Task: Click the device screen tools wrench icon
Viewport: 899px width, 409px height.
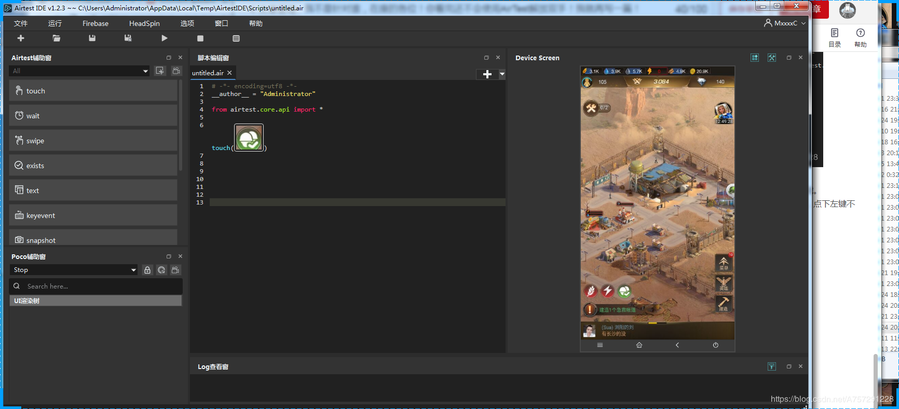Action: [772, 58]
